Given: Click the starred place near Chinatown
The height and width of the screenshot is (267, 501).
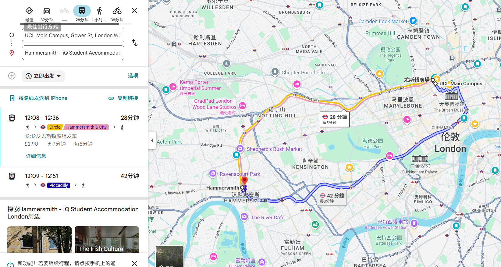Looking at the screenshot, I should [475, 124].
